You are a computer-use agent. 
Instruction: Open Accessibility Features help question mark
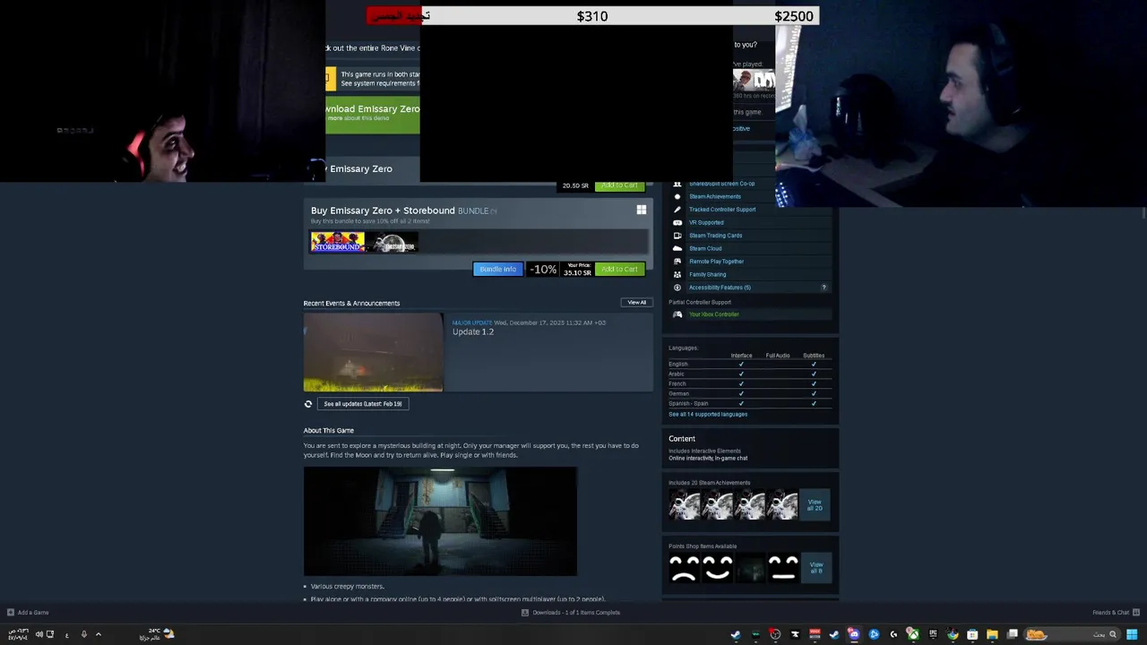[824, 288]
